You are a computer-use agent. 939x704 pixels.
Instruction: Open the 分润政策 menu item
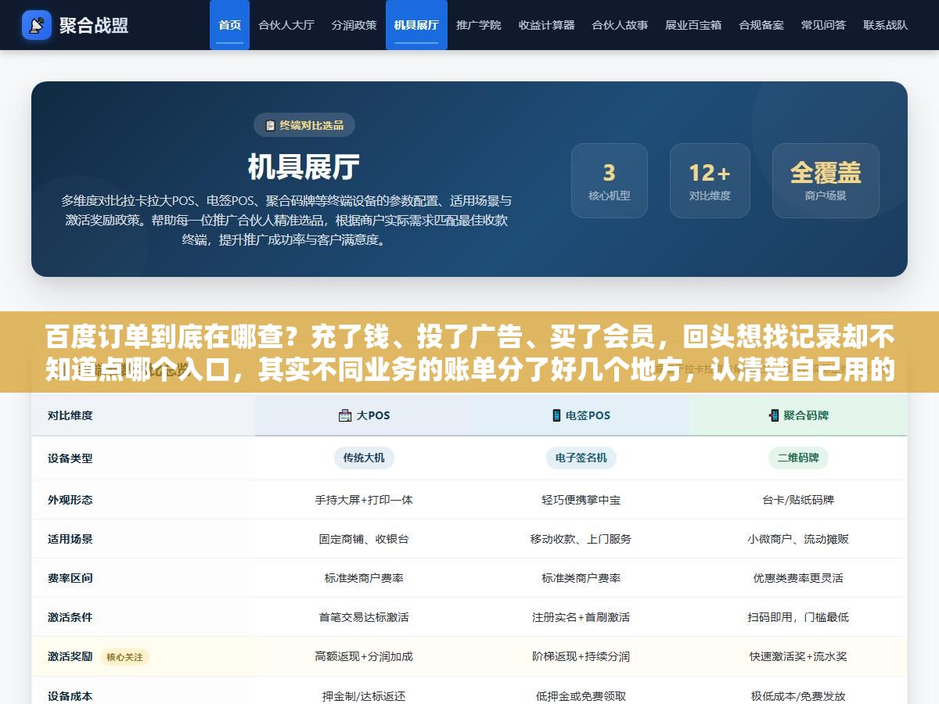point(354,25)
